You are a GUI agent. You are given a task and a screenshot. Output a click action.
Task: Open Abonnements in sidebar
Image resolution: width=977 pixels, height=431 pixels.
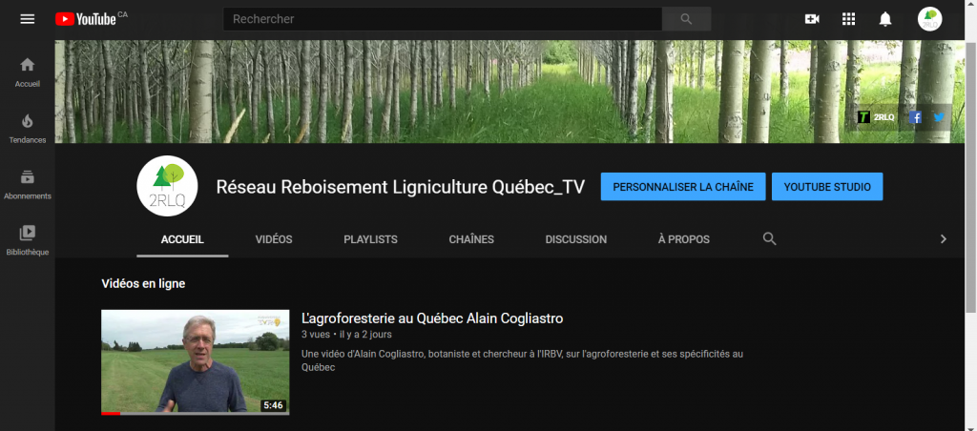[x=28, y=185]
